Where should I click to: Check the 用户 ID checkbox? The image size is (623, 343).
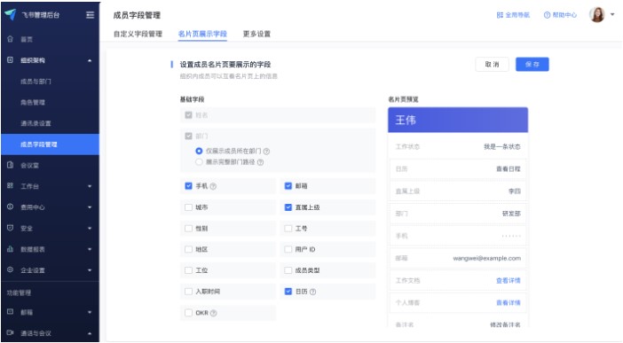[288, 249]
